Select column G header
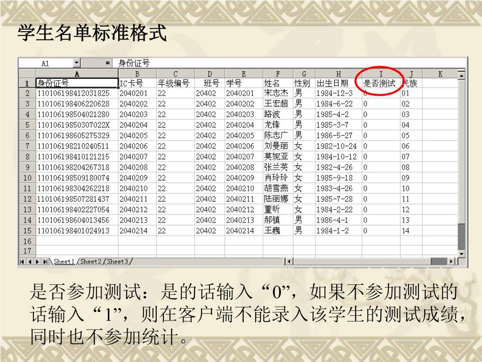This screenshot has height=362, width=482. coord(304,74)
